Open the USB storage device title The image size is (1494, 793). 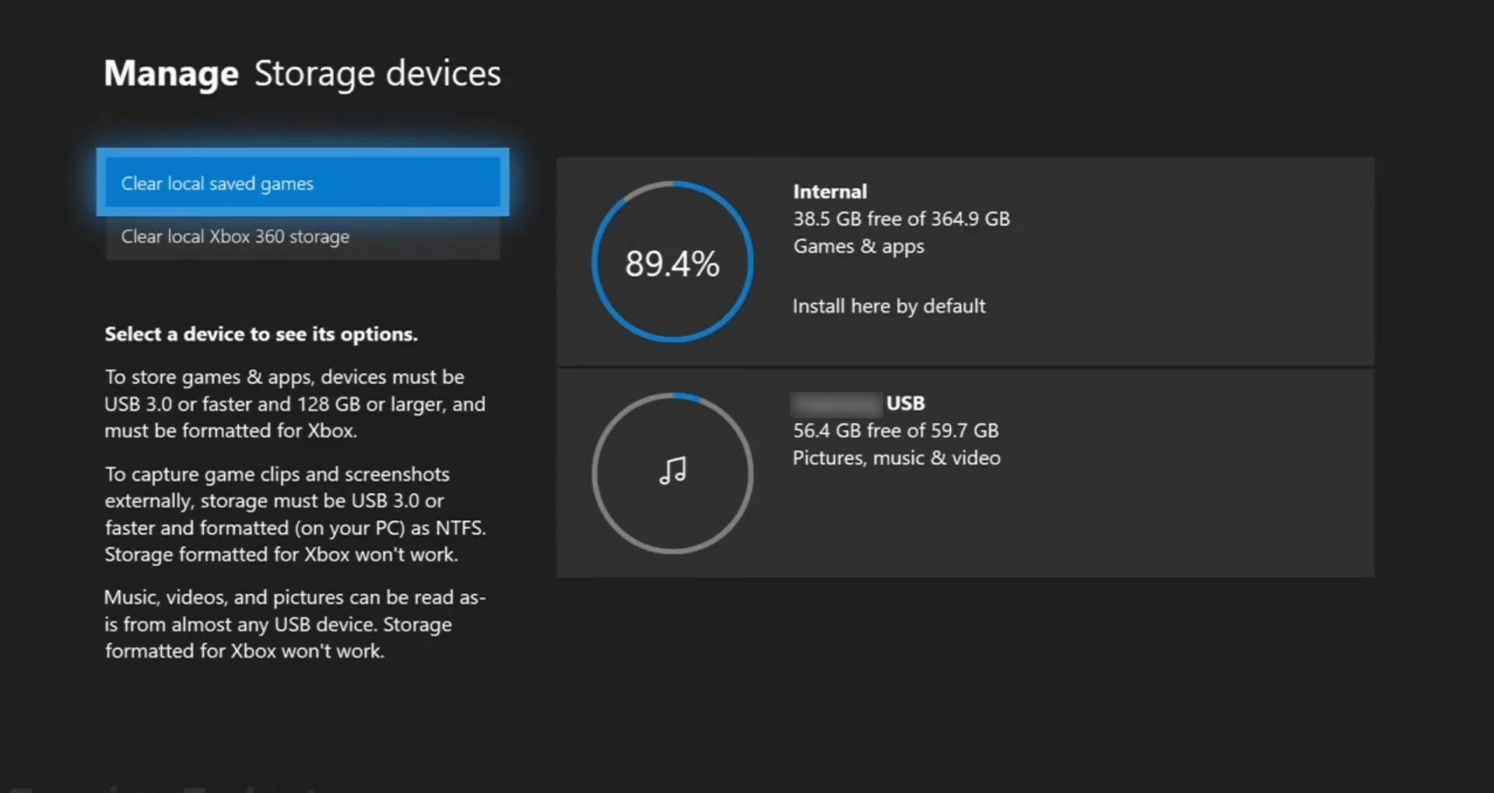click(905, 403)
